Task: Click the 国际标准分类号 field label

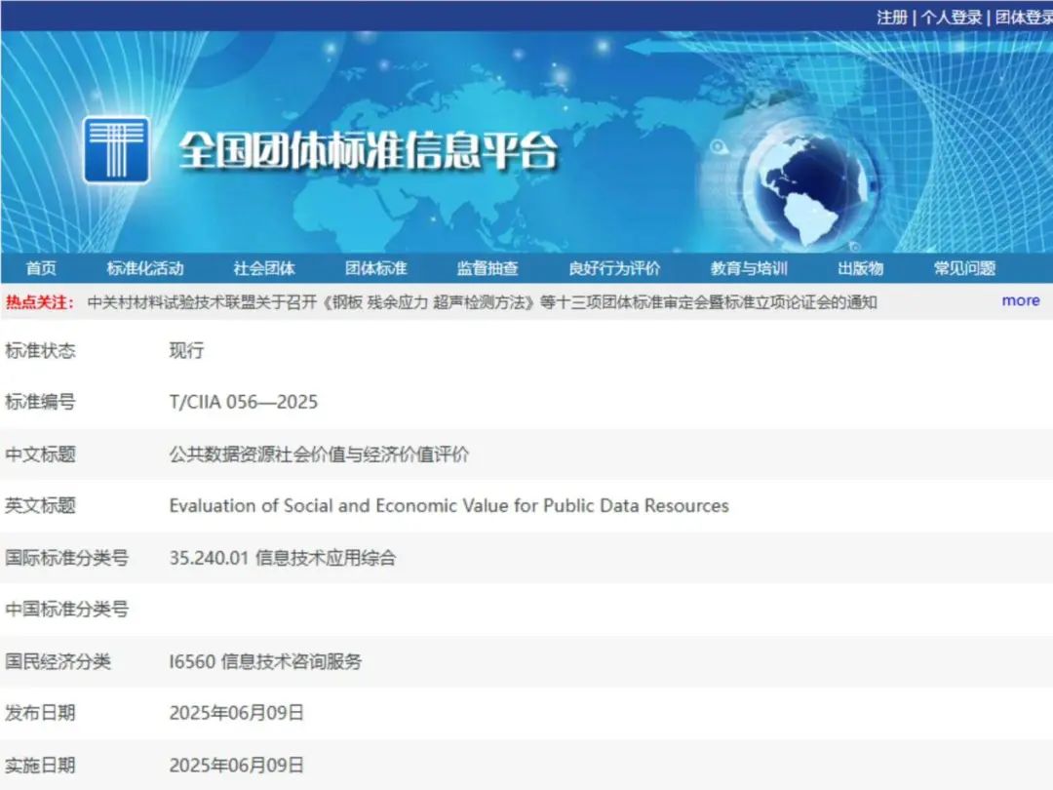Action: (x=66, y=558)
